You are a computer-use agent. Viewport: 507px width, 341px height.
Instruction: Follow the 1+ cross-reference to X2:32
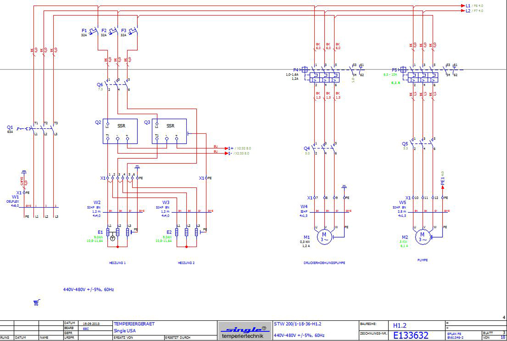pos(231,148)
